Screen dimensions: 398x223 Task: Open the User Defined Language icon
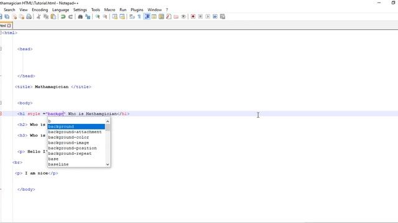tap(154, 17)
